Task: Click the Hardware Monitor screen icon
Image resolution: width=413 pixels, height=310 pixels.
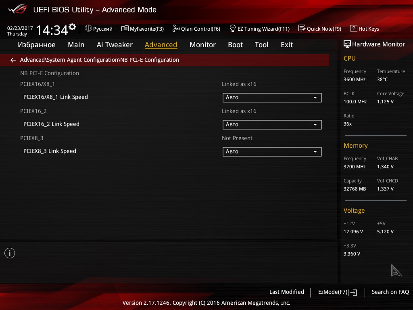Action: pyautogui.click(x=347, y=44)
